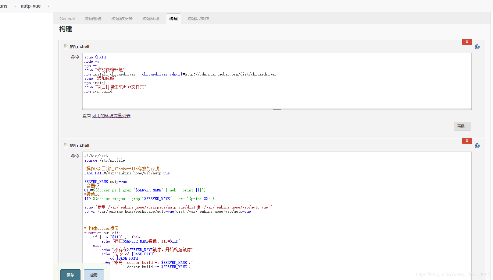Click the help icon beside the first 执行 shell step

point(477,47)
